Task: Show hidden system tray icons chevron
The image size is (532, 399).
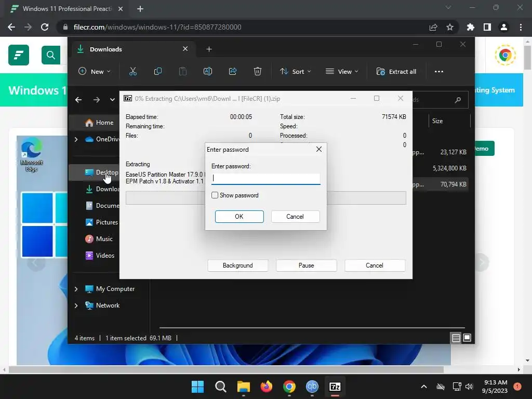Action: coord(424,387)
